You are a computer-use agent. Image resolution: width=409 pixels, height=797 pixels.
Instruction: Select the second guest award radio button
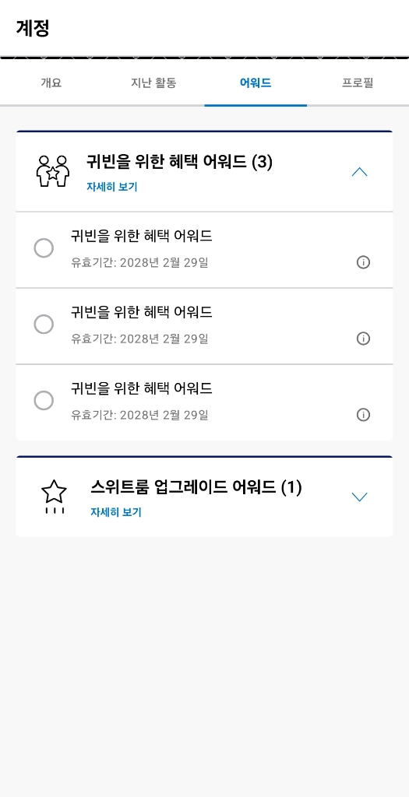[44, 325]
